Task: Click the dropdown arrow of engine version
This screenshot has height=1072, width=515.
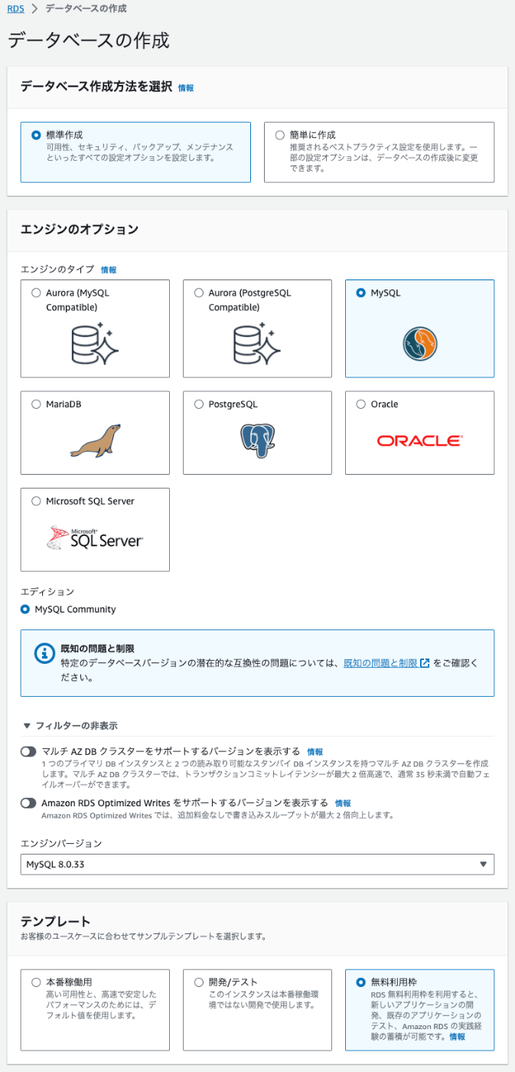Action: tap(483, 864)
